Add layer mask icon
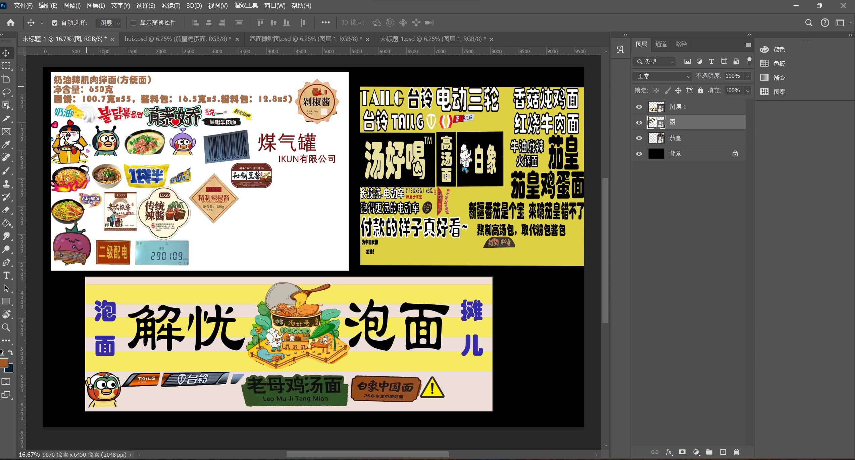The width and height of the screenshot is (855, 460). click(682, 452)
